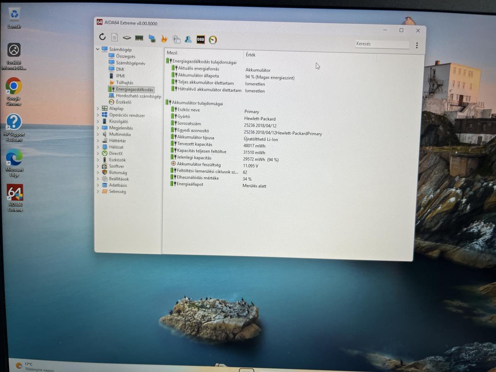Select Érzékelő in the sidebar tree

tap(124, 102)
